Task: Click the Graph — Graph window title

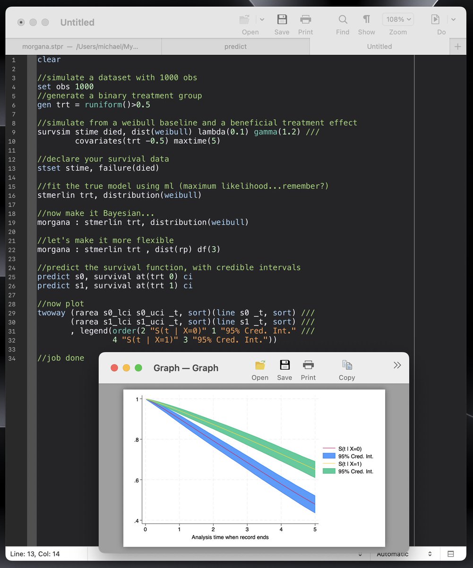Action: (x=186, y=368)
